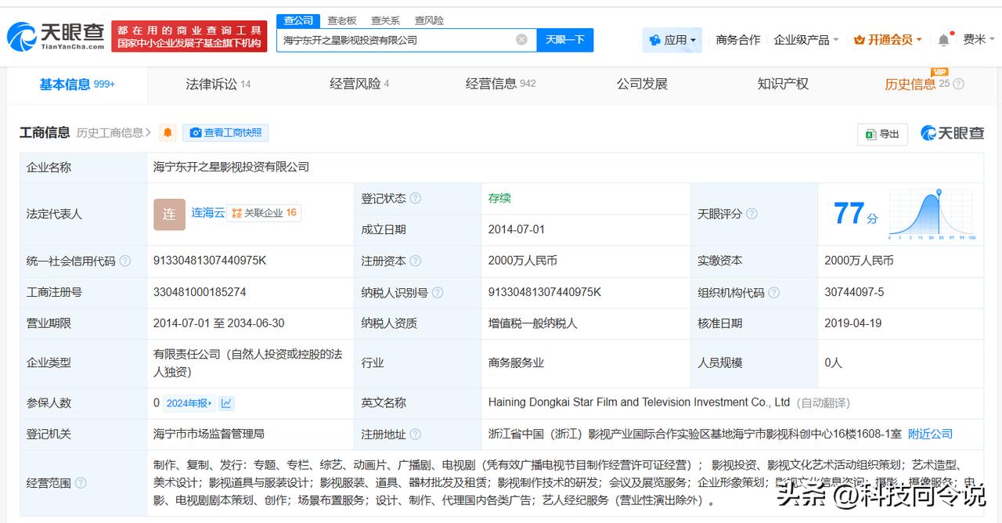Open the 公司发展 tab

(642, 84)
